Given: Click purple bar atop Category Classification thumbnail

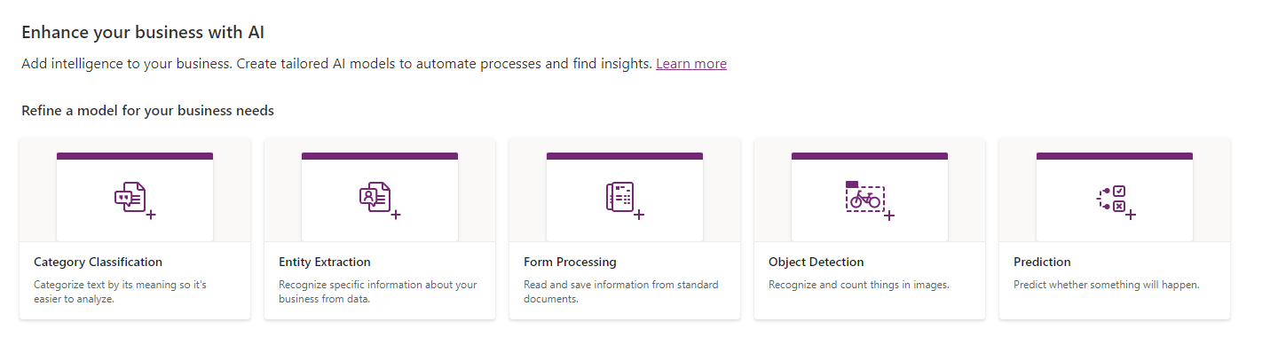Looking at the screenshot, I should (x=135, y=156).
